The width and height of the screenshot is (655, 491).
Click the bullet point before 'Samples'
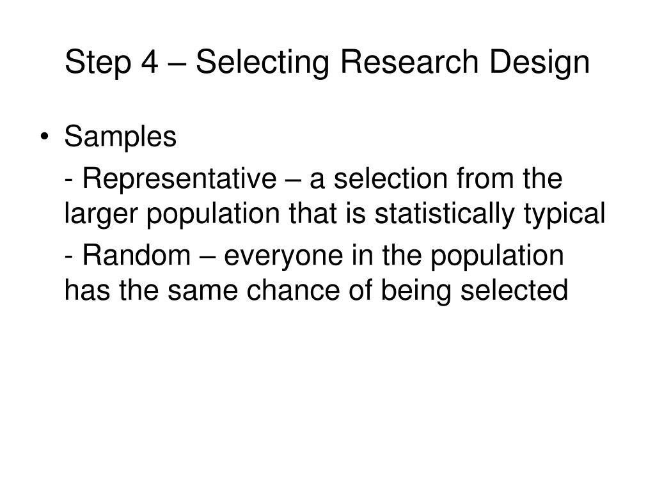pyautogui.click(x=45, y=137)
